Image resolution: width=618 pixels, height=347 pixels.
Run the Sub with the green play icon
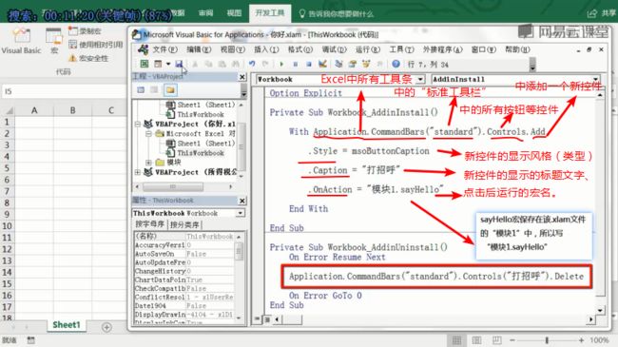281,64
